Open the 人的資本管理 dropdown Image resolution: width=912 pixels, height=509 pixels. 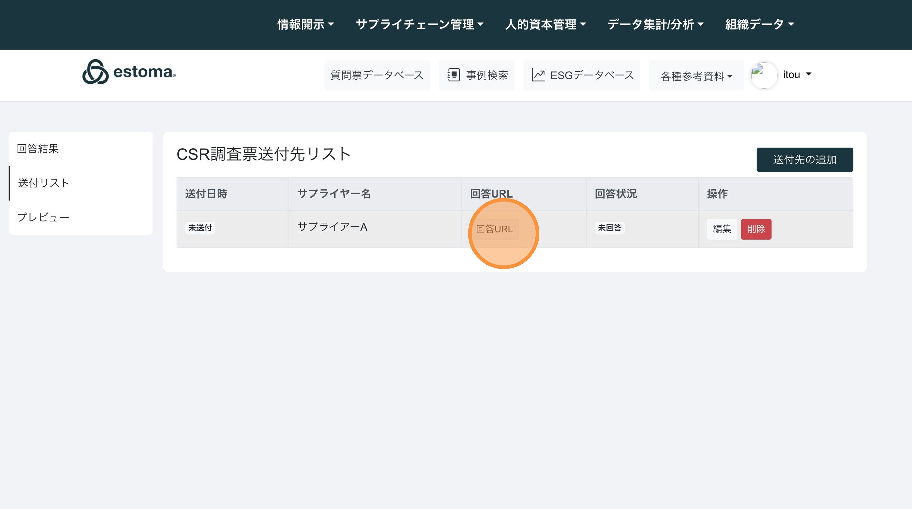545,24
